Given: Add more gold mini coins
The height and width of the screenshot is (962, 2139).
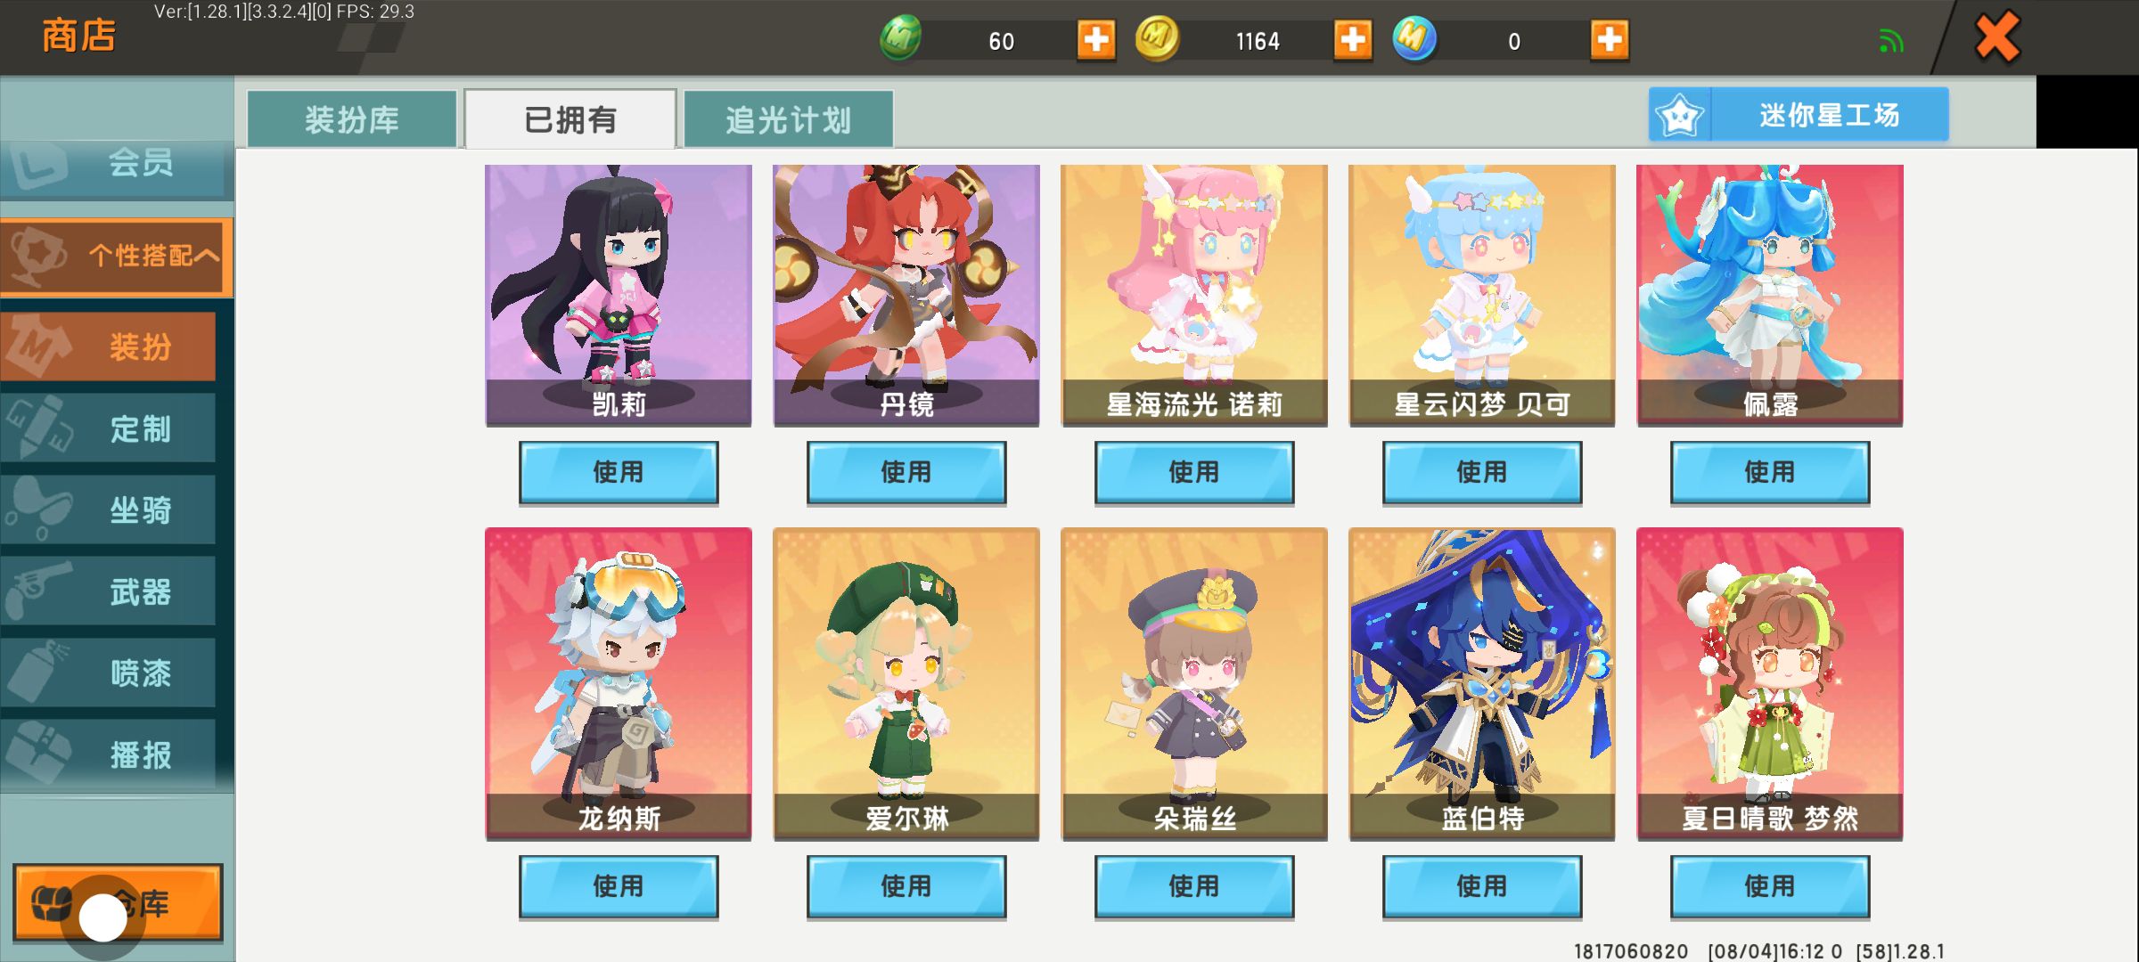Looking at the screenshot, I should (x=1353, y=40).
